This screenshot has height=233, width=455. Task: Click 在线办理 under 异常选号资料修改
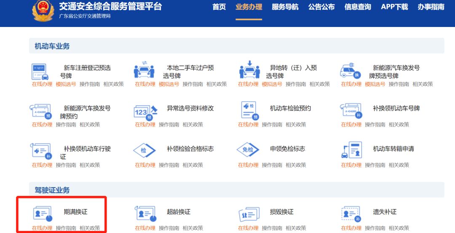145,124
